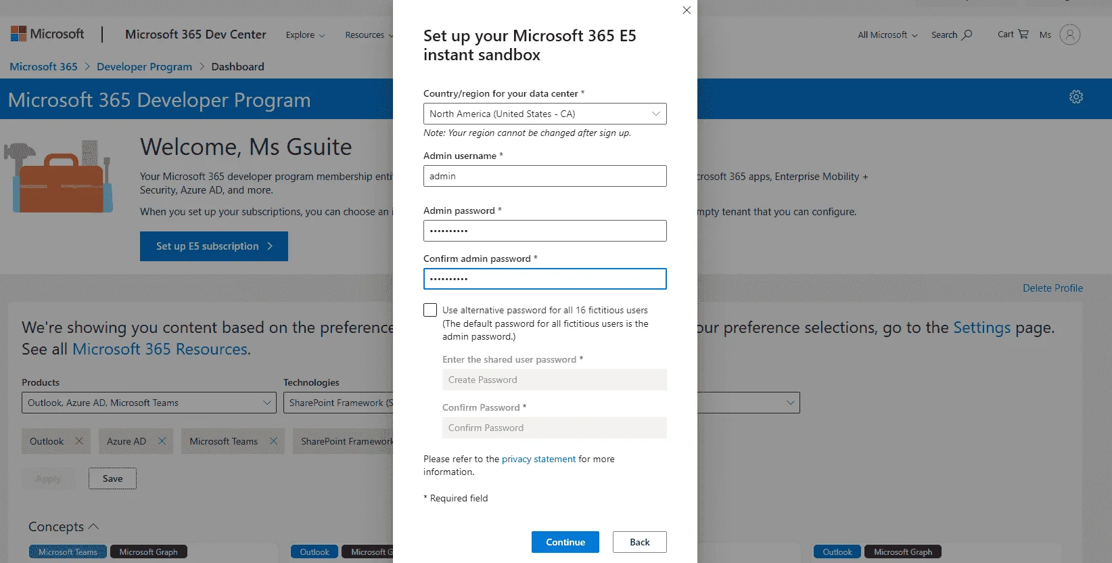Open the user account avatar icon
1112x563 pixels.
[x=1070, y=35]
